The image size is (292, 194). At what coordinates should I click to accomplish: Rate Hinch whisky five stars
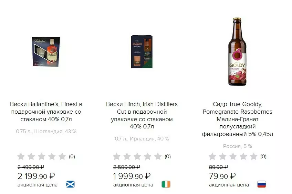(158, 157)
